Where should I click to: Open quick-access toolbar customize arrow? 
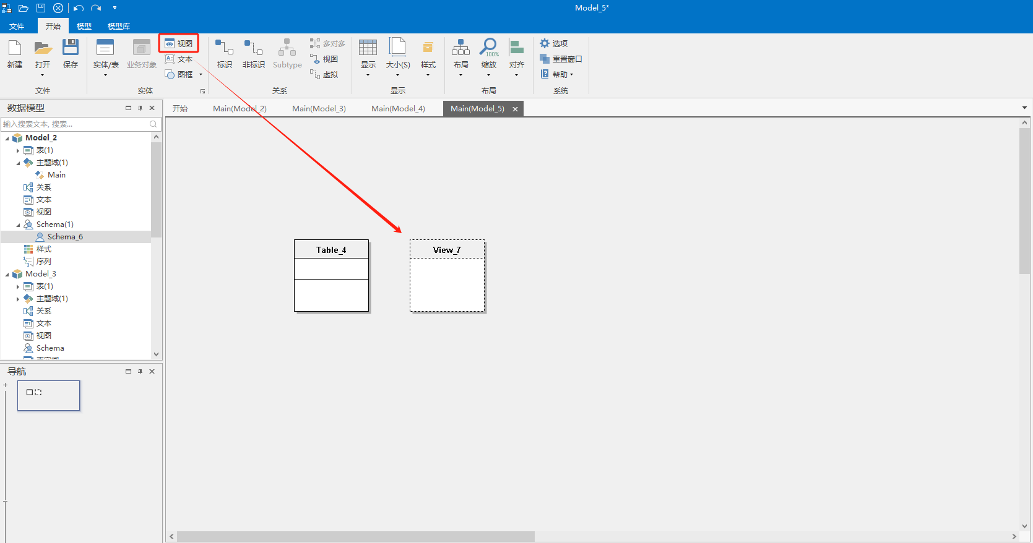pyautogui.click(x=115, y=8)
